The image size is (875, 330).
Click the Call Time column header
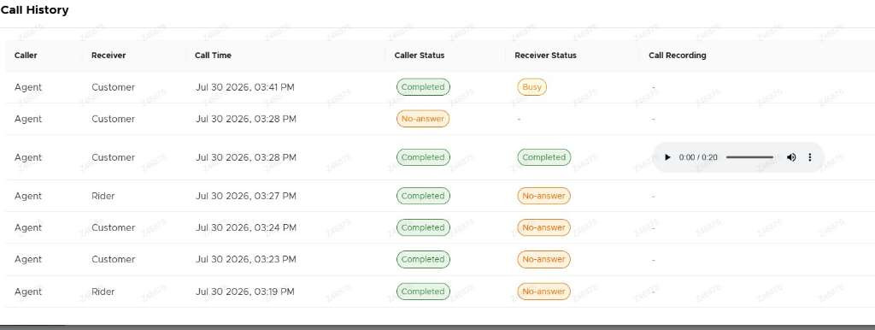tap(213, 56)
